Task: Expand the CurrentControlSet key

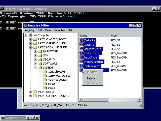Action: (x=40, y=76)
